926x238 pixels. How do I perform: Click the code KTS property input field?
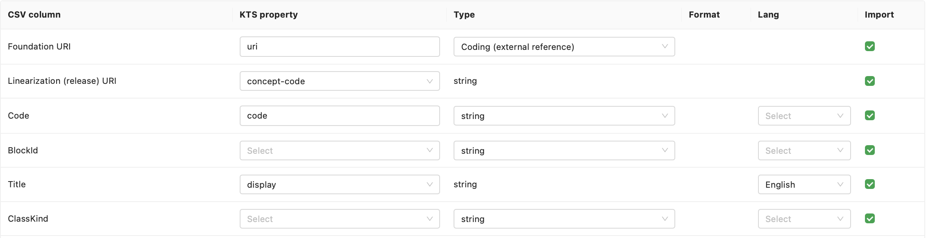pos(339,116)
